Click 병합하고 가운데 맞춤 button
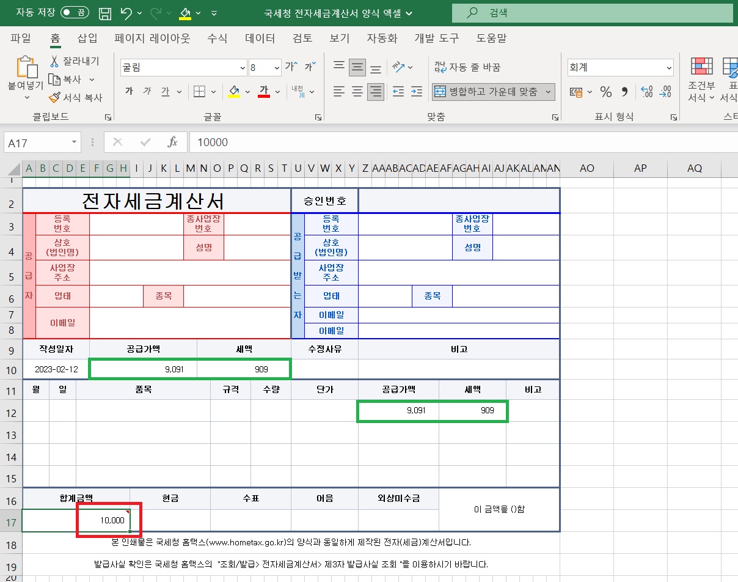 pos(486,92)
